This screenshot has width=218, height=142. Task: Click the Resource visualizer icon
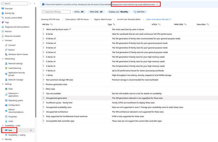[3, 36]
